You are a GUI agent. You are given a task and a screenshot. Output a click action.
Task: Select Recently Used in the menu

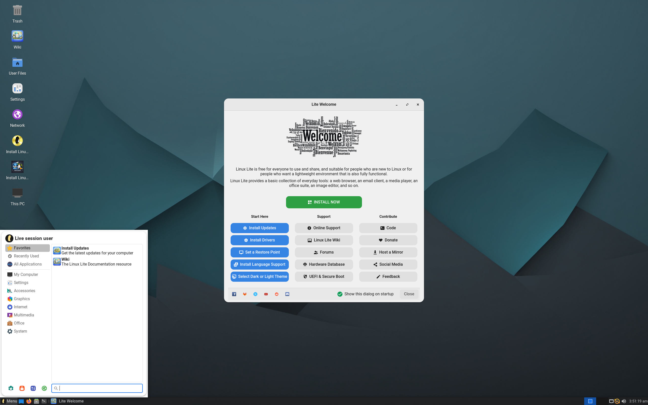click(x=28, y=256)
